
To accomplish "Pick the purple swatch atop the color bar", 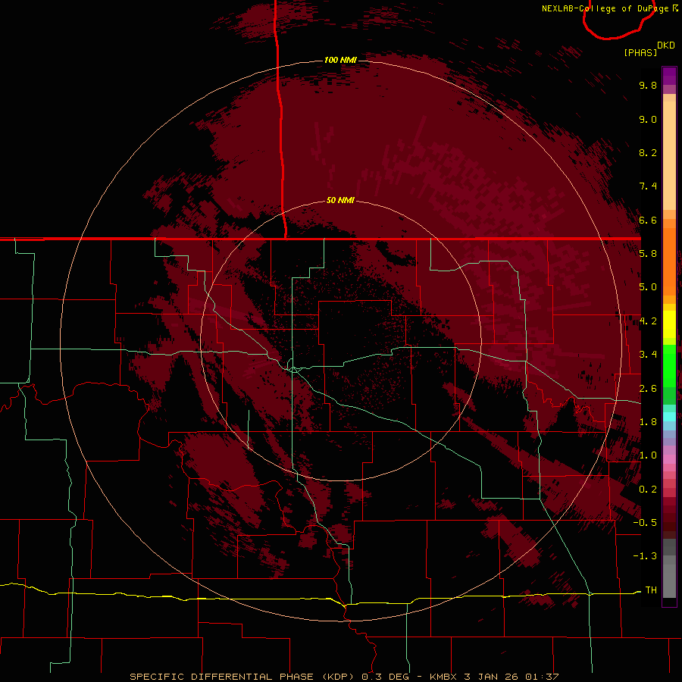I will (x=669, y=76).
